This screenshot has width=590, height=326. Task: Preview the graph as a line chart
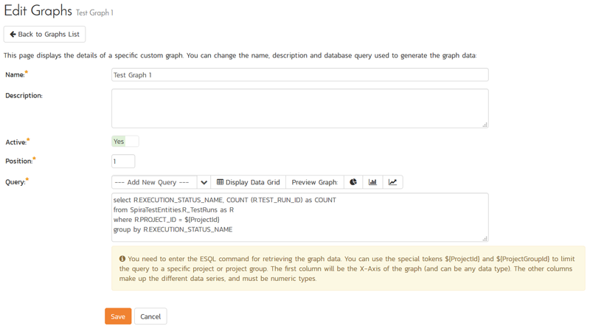(x=393, y=182)
